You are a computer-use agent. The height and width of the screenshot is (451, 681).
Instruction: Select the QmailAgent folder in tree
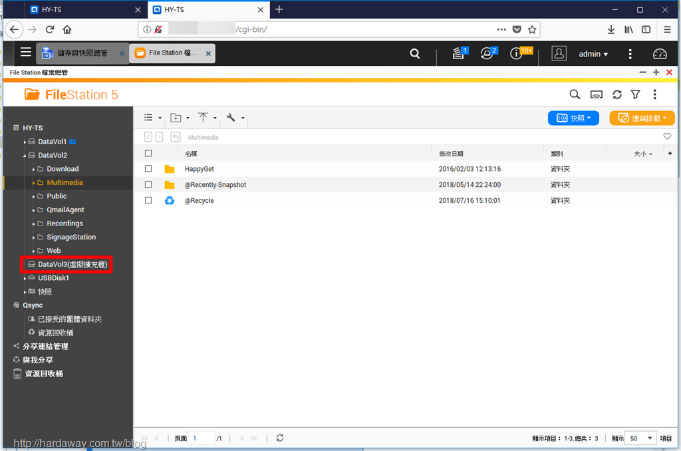(x=65, y=210)
